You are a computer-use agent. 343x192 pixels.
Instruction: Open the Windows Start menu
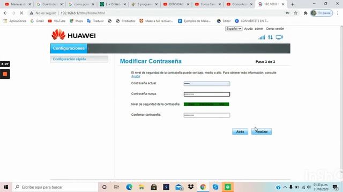tap(6, 187)
